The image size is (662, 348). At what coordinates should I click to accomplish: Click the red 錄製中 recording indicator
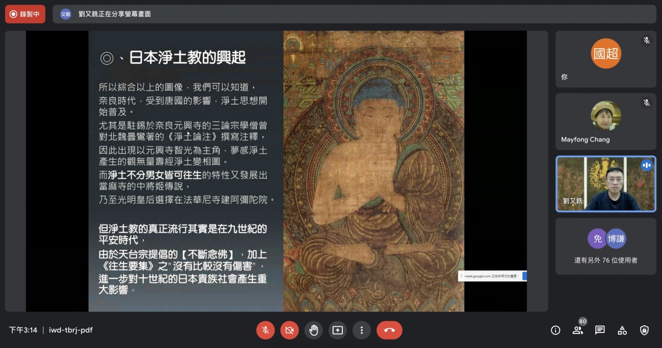coord(25,14)
